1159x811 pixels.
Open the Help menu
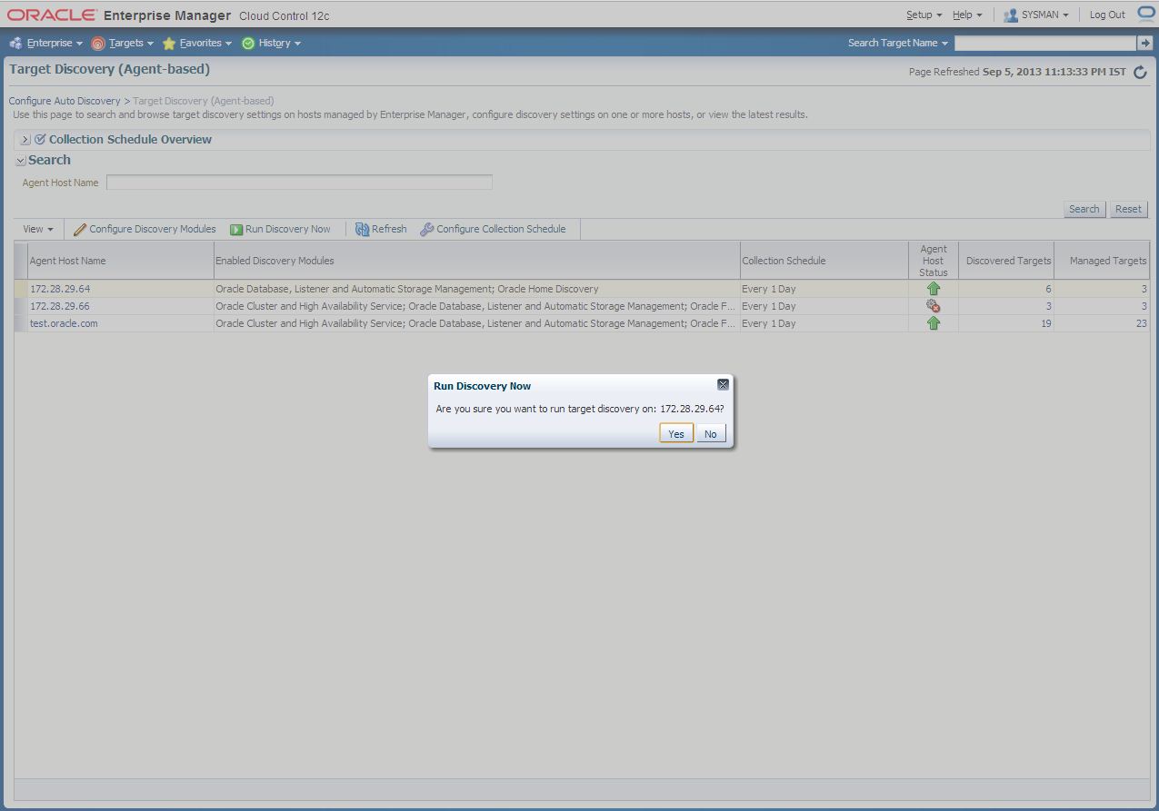967,15
